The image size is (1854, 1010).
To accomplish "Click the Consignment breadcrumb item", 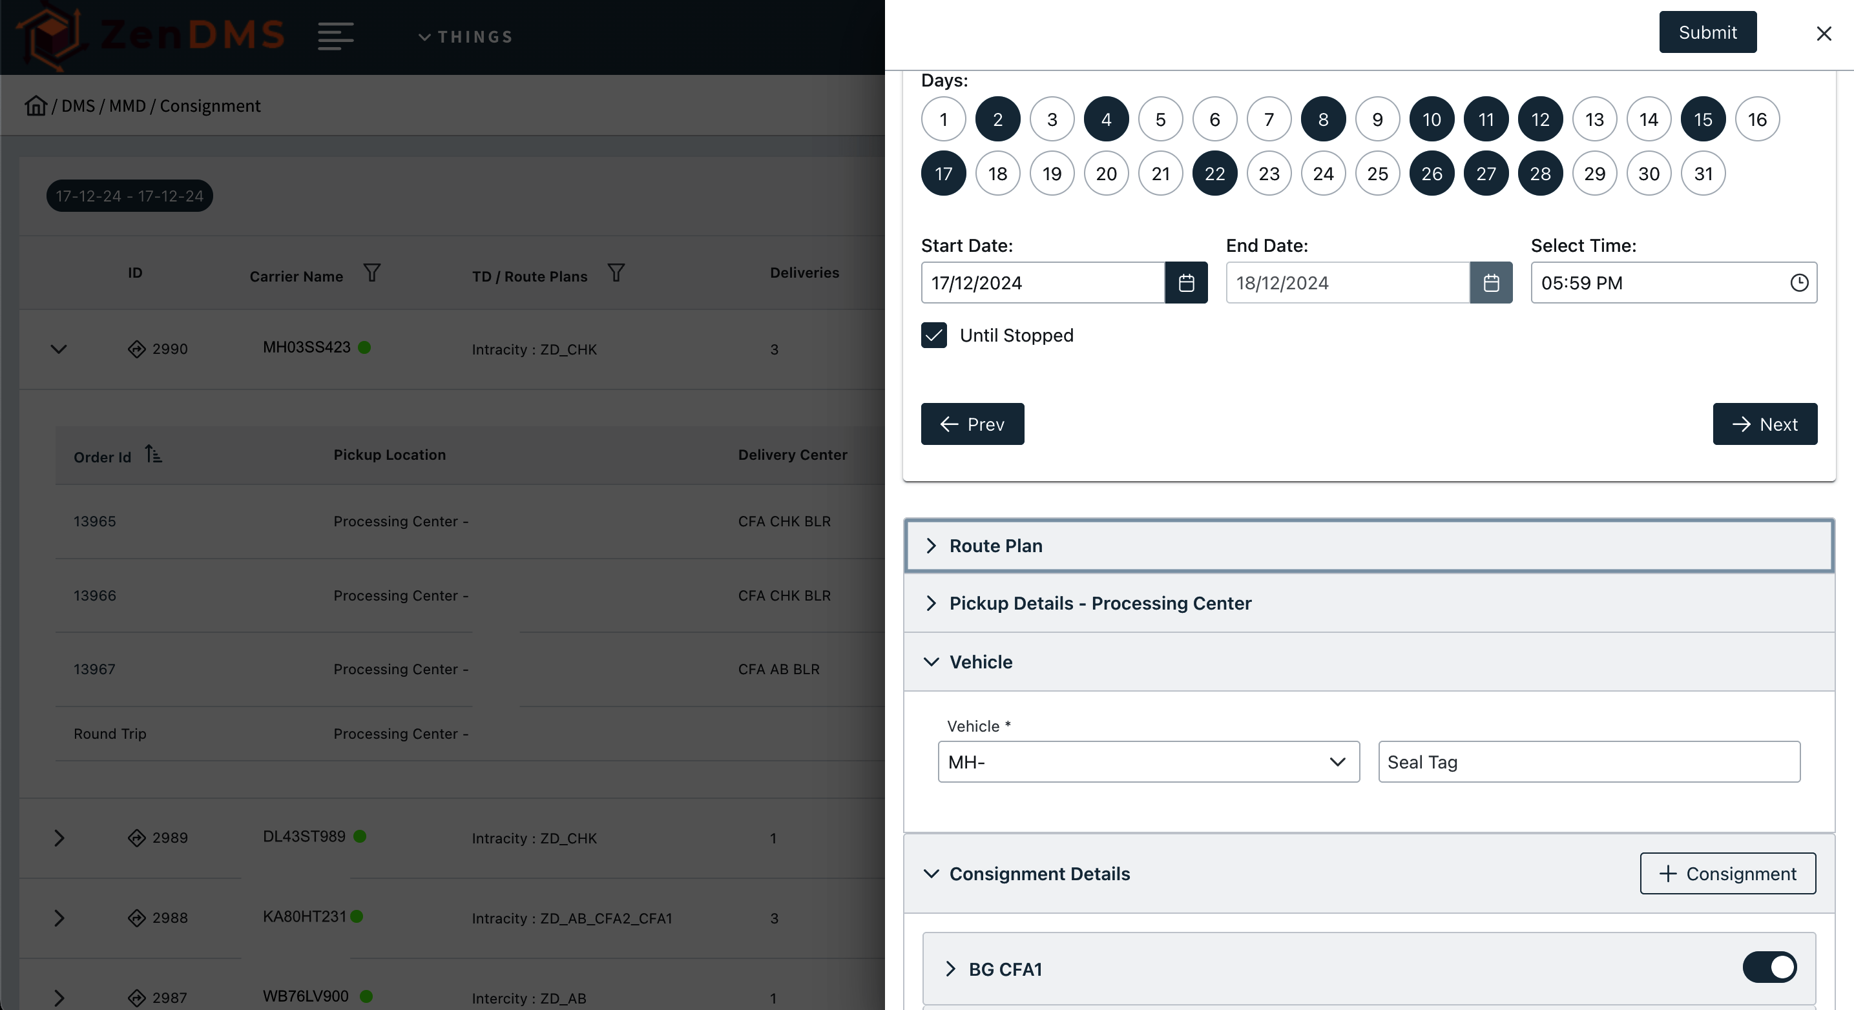I will click(x=209, y=106).
